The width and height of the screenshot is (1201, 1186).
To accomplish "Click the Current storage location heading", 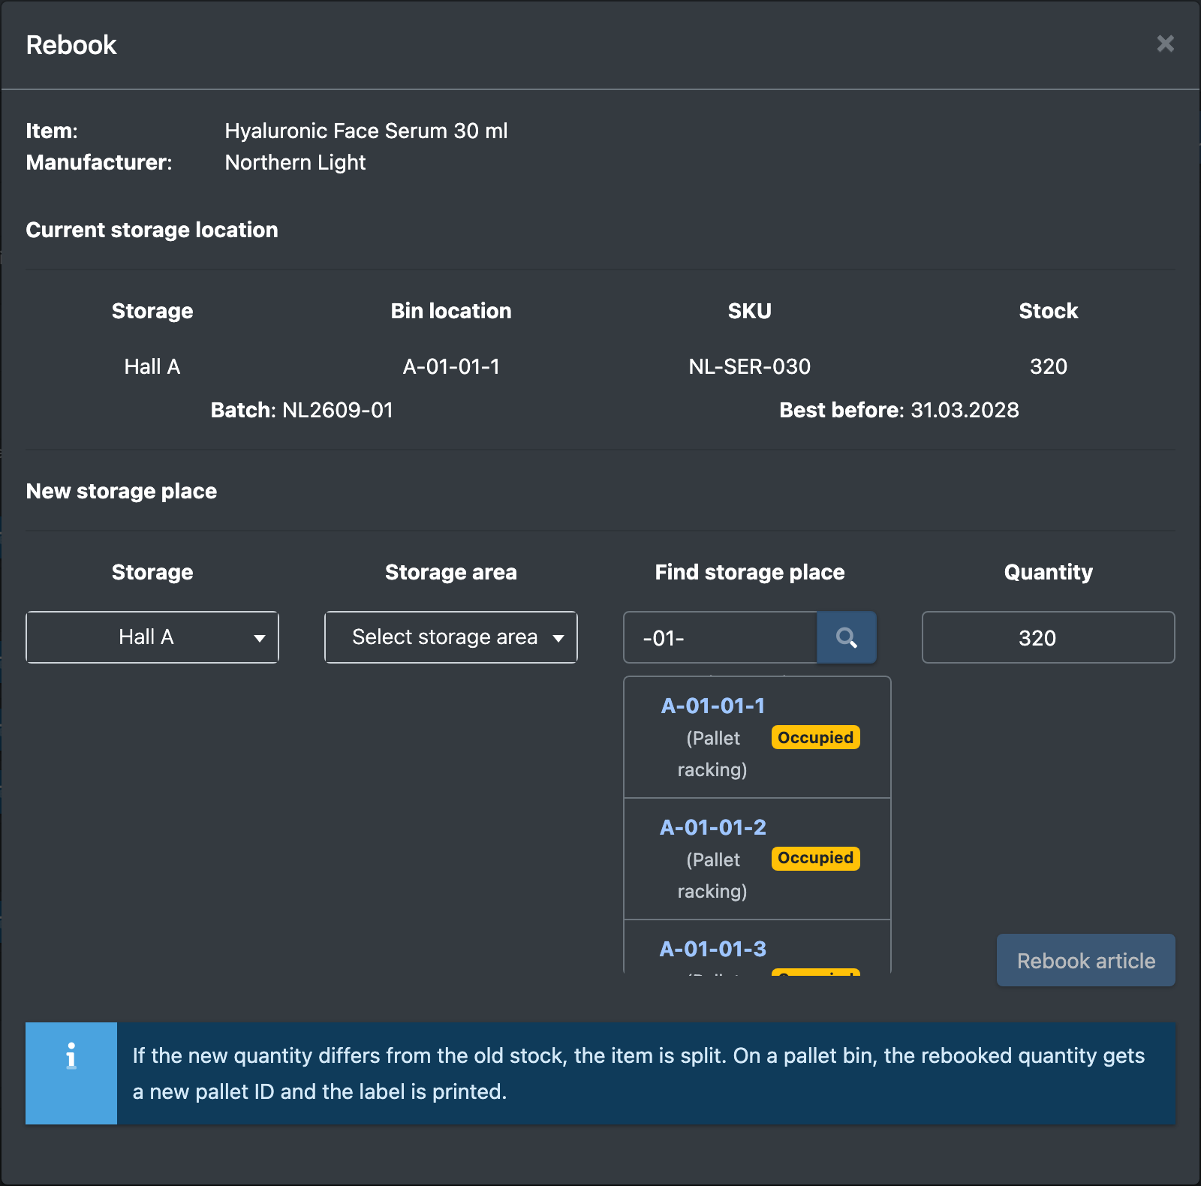I will pyautogui.click(x=152, y=230).
